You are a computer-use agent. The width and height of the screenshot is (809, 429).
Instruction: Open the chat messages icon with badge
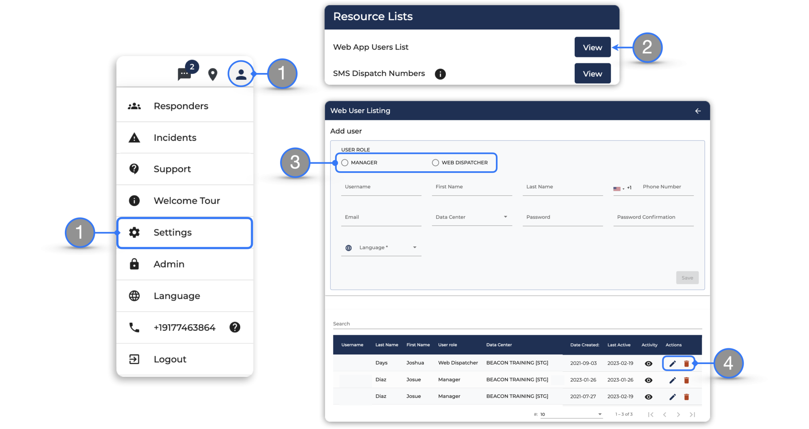187,72
